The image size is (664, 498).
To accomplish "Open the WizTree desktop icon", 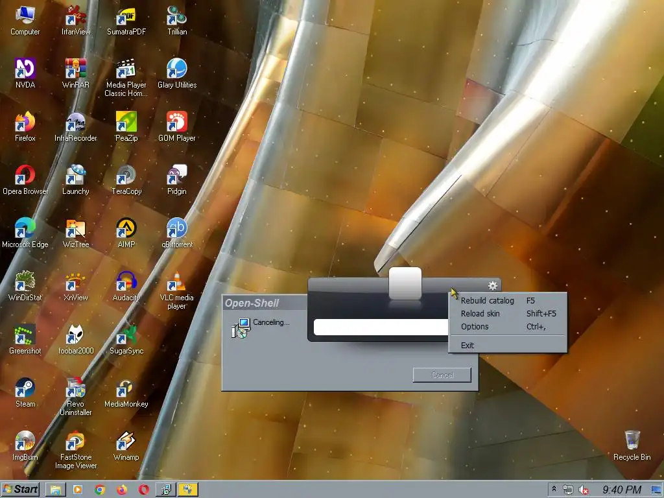I will (76, 233).
